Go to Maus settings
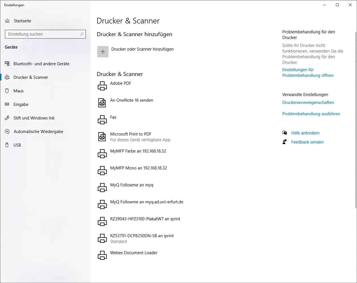 pos(18,91)
